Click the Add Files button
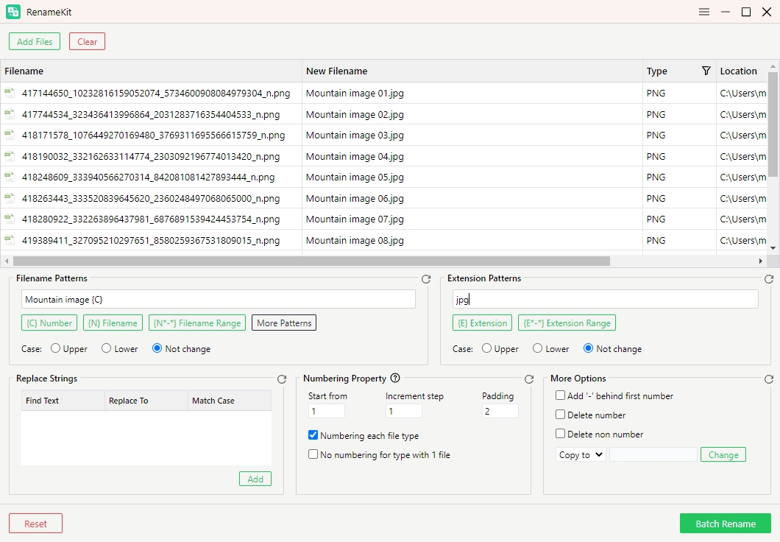The height and width of the screenshot is (542, 780). (x=35, y=41)
